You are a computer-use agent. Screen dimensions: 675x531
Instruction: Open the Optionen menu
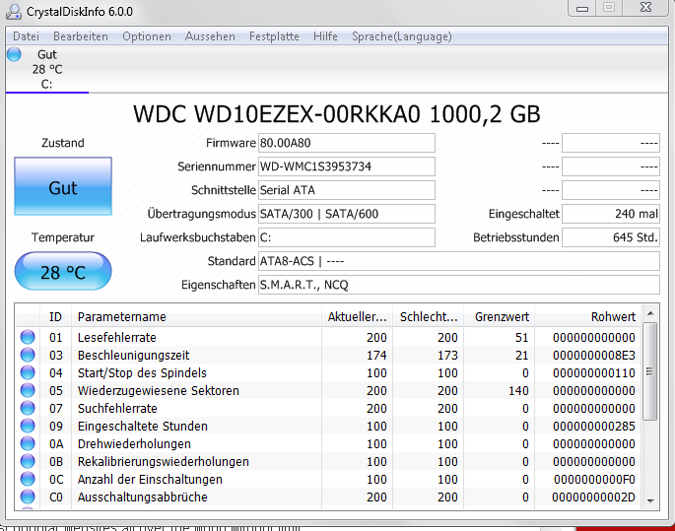point(147,36)
